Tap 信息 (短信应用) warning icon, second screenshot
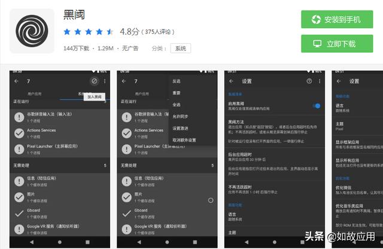This screenshot has height=249, width=383. pyautogui.click(x=126, y=181)
